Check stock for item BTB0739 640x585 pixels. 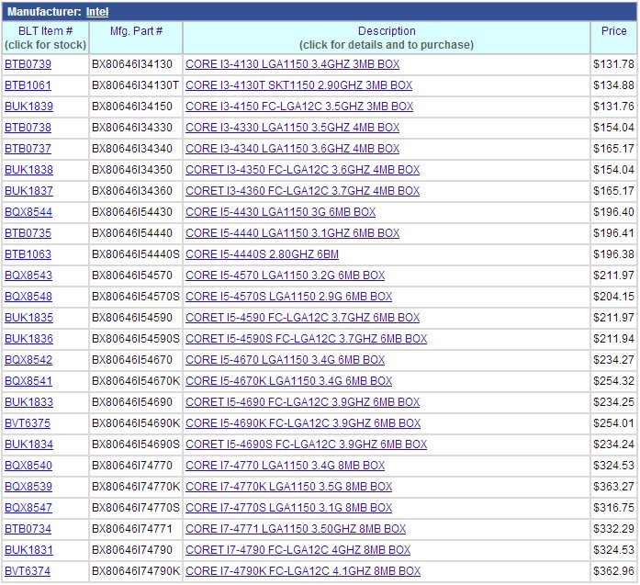(28, 64)
